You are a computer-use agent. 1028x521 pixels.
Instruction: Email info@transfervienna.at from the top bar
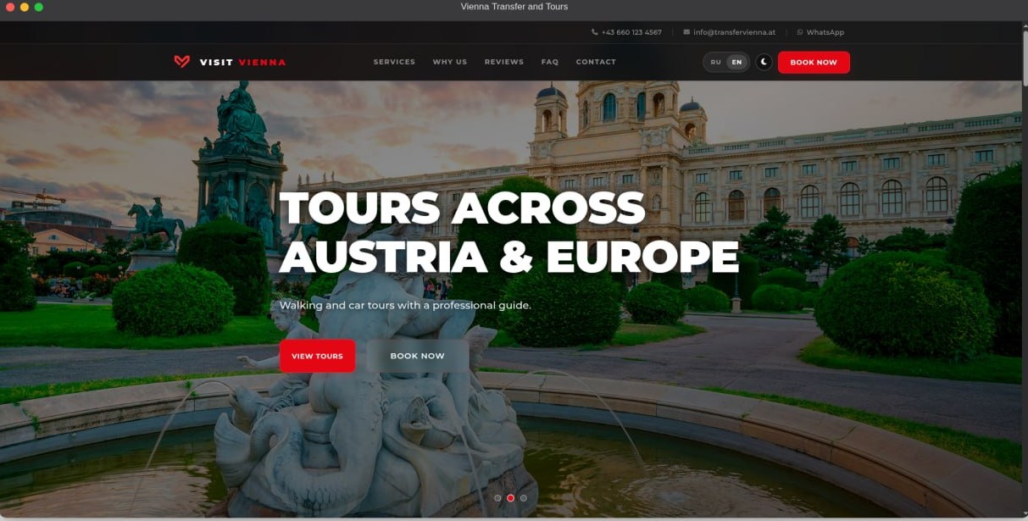tap(729, 32)
